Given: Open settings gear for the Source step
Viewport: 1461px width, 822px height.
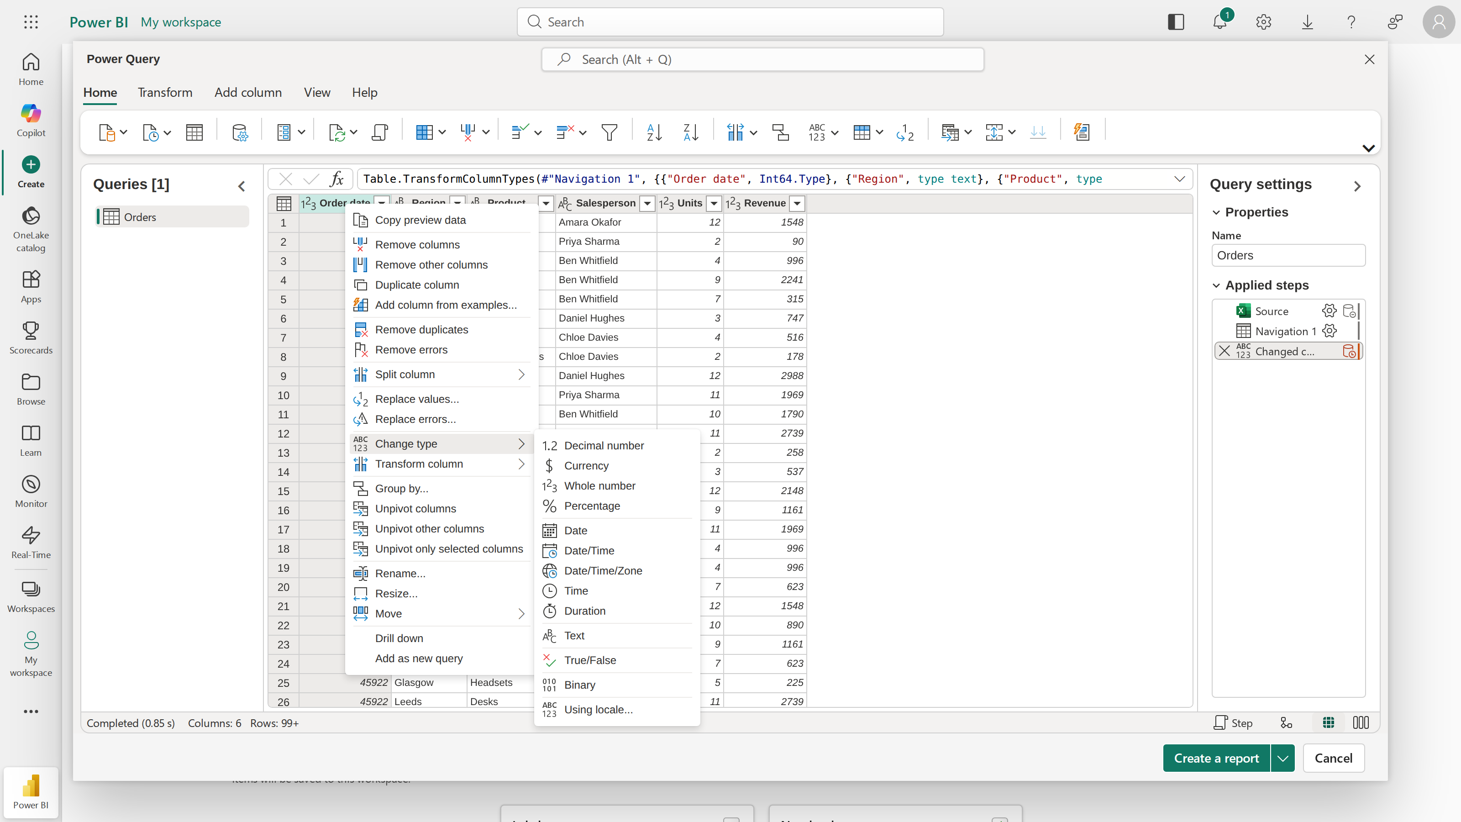Looking at the screenshot, I should (x=1329, y=311).
